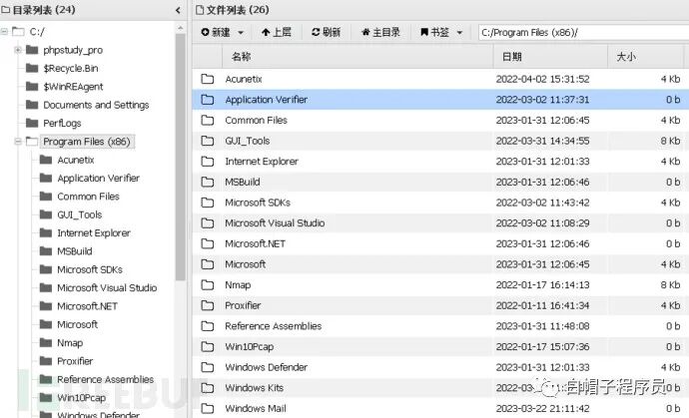The width and height of the screenshot is (689, 418).
Task: Select Win10Pcap in the directory tree
Action: (x=81, y=398)
